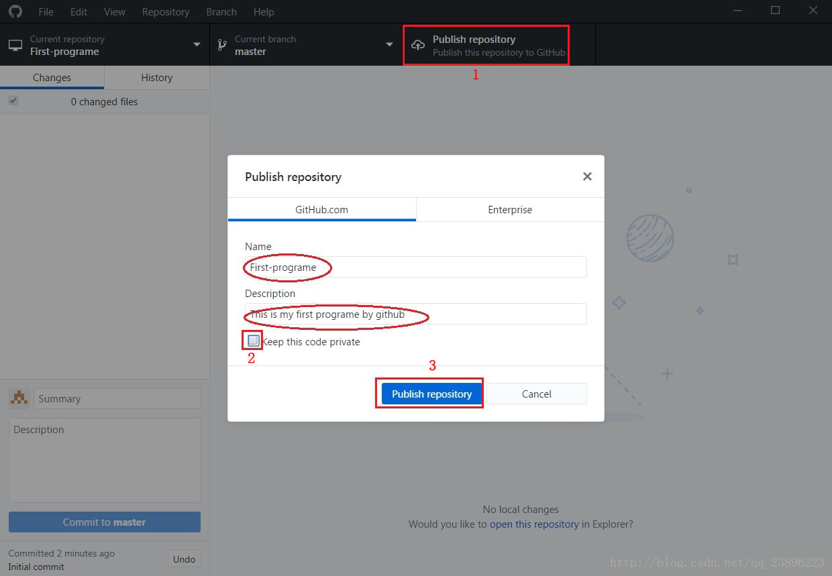Open the View menu

115,11
